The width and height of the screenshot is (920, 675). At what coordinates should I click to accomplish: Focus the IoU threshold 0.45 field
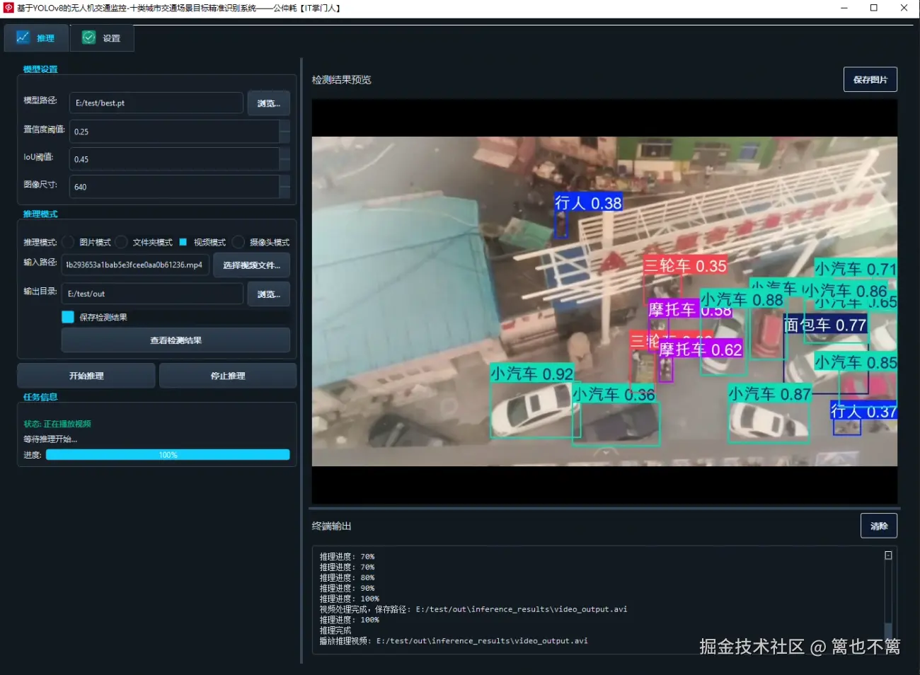tap(174, 159)
